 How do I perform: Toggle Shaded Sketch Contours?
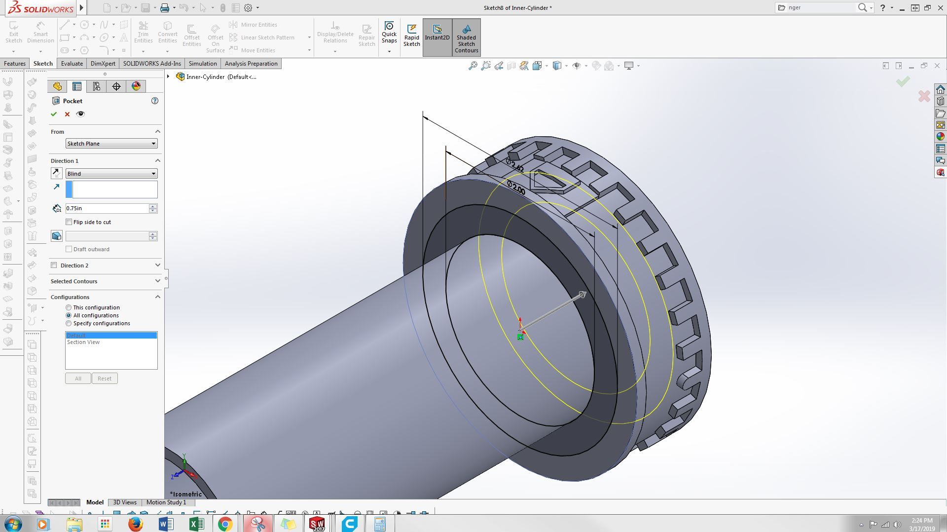466,38
